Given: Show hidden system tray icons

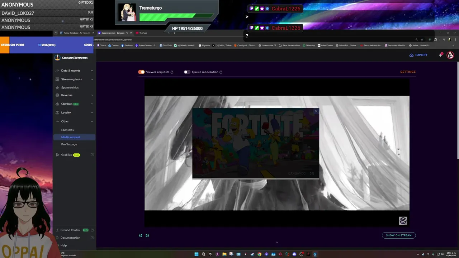Looking at the screenshot, I should [418, 254].
